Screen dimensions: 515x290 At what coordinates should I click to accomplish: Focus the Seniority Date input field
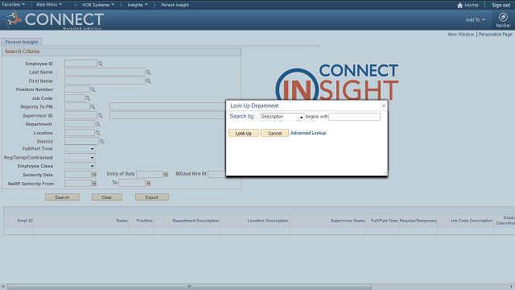click(x=78, y=175)
